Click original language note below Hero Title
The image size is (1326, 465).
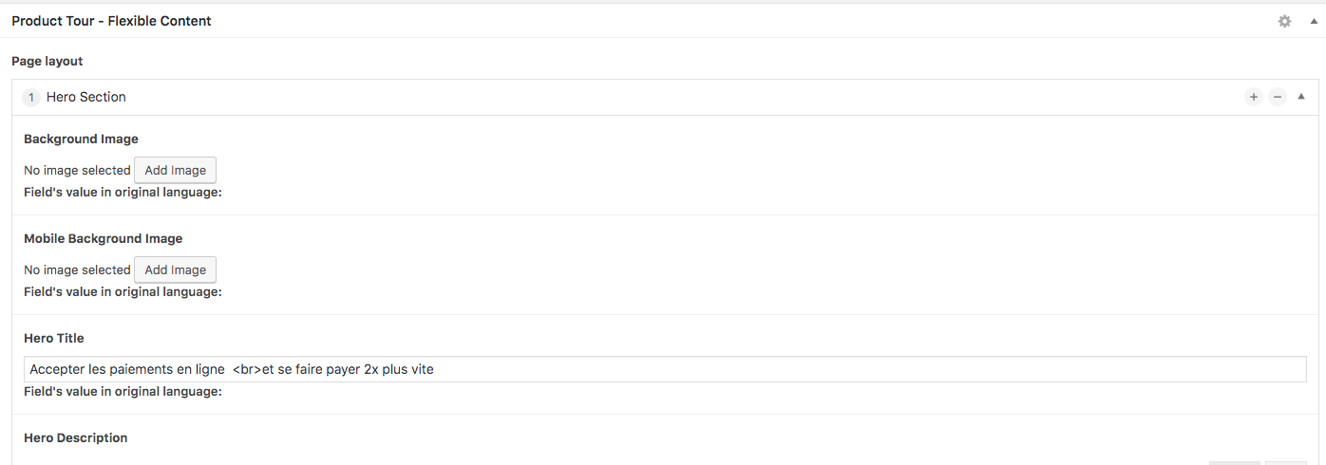123,392
